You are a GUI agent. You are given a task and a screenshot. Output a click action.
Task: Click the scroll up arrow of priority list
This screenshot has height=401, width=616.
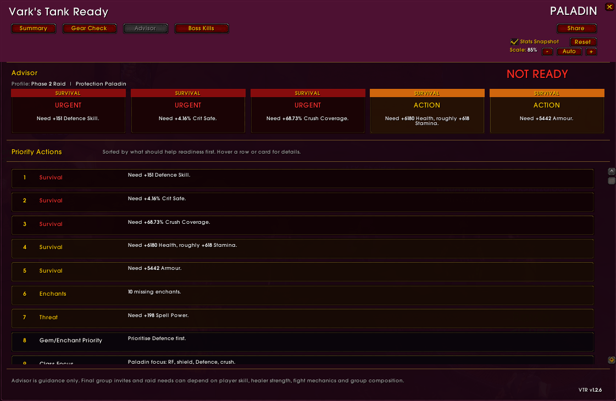coord(612,172)
